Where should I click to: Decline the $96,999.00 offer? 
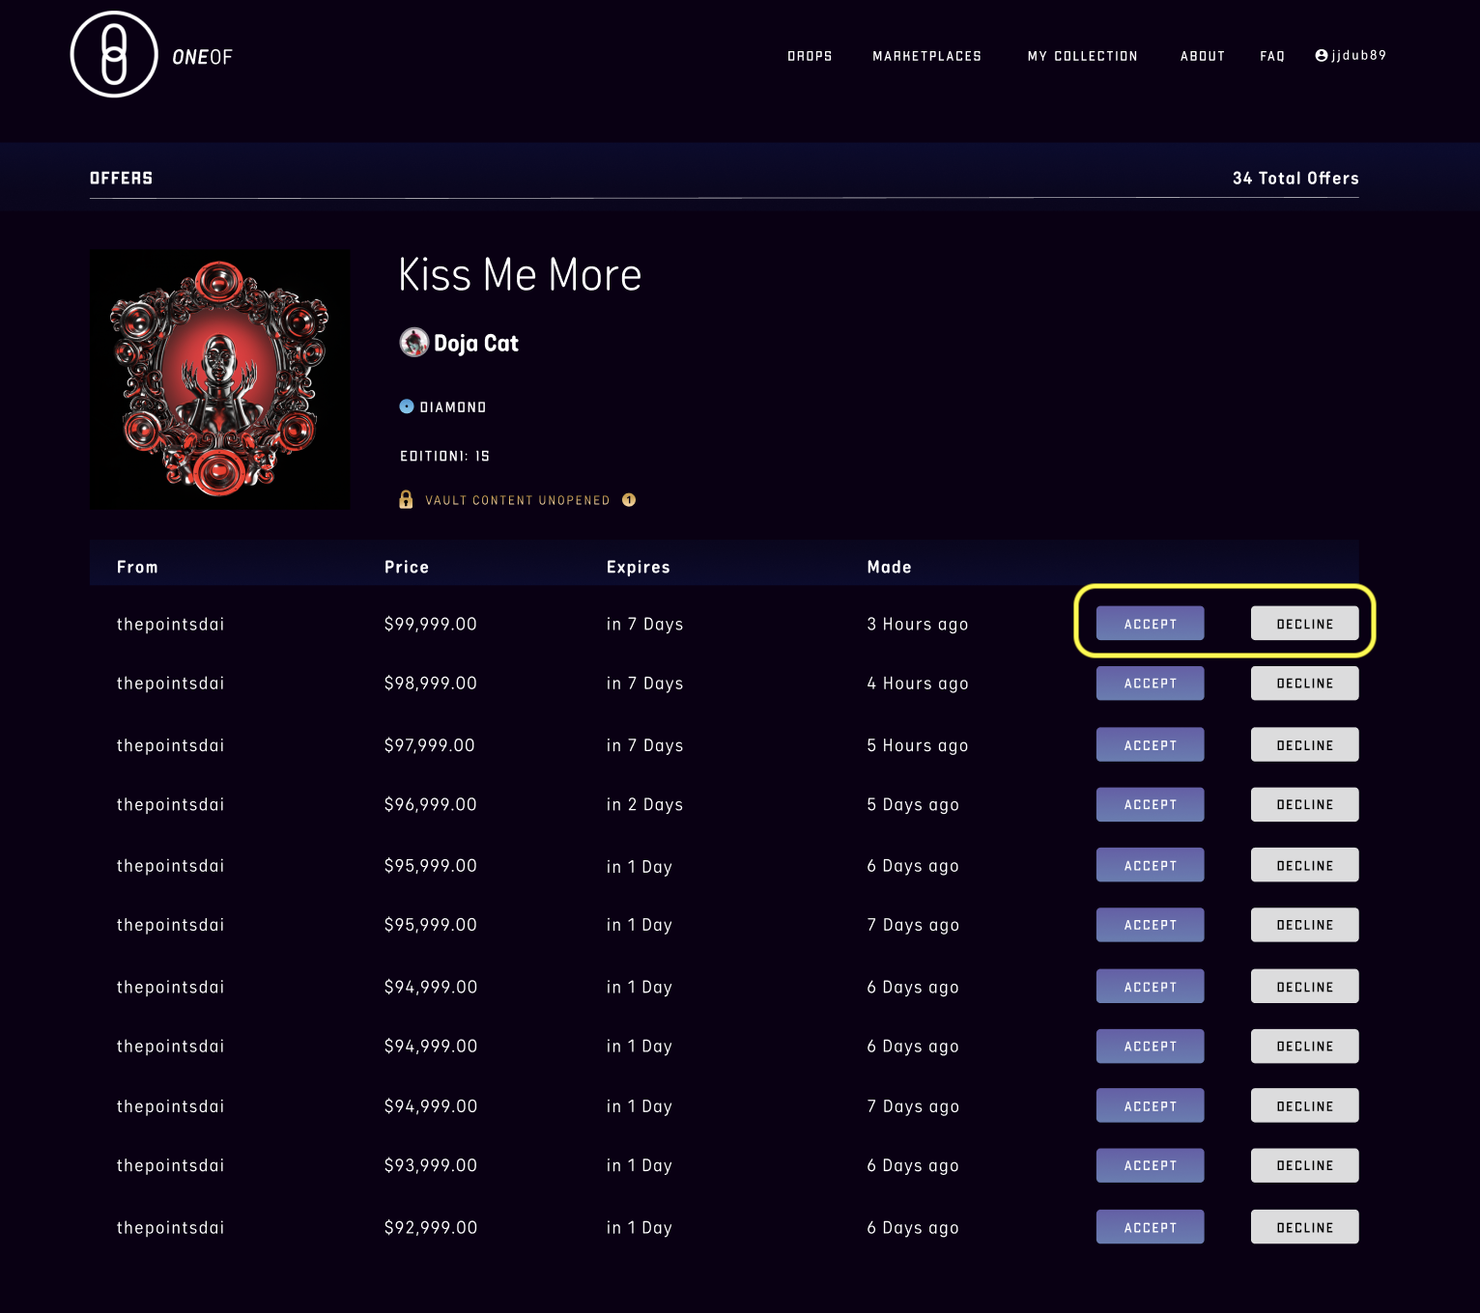pos(1305,804)
